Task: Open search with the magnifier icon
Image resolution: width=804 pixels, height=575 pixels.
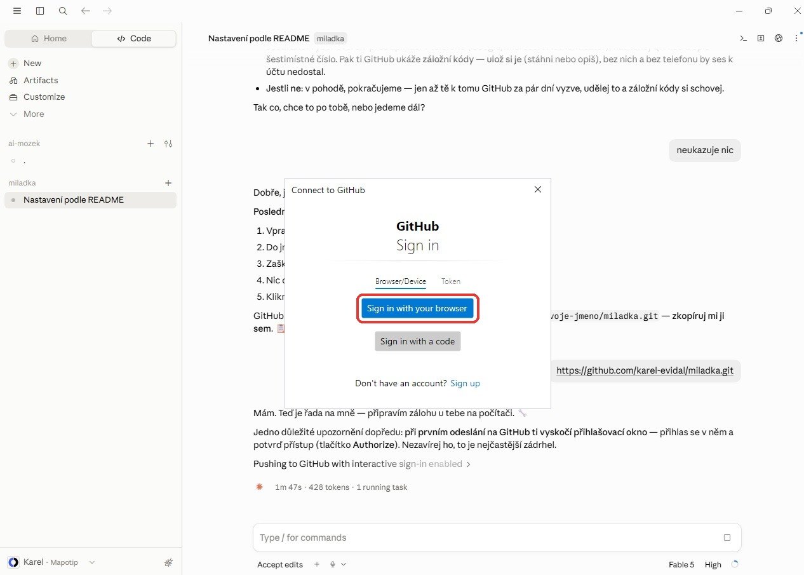Action: pyautogui.click(x=63, y=11)
